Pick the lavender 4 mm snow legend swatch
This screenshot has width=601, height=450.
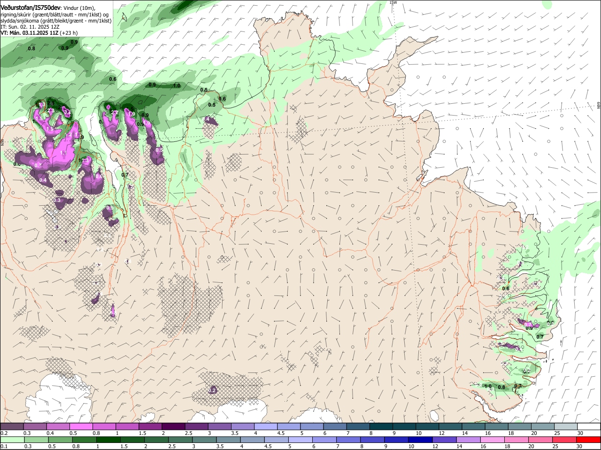(266, 427)
